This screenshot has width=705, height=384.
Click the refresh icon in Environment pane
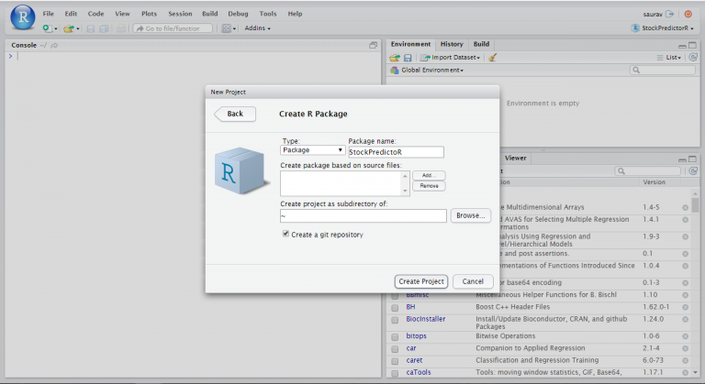(692, 57)
